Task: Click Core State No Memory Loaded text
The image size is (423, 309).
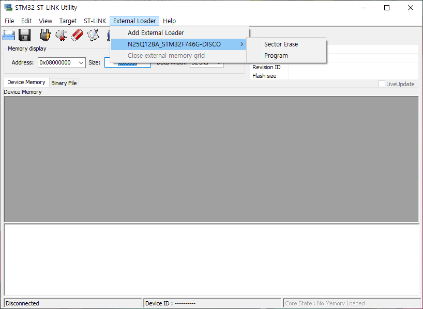Action: [325, 303]
